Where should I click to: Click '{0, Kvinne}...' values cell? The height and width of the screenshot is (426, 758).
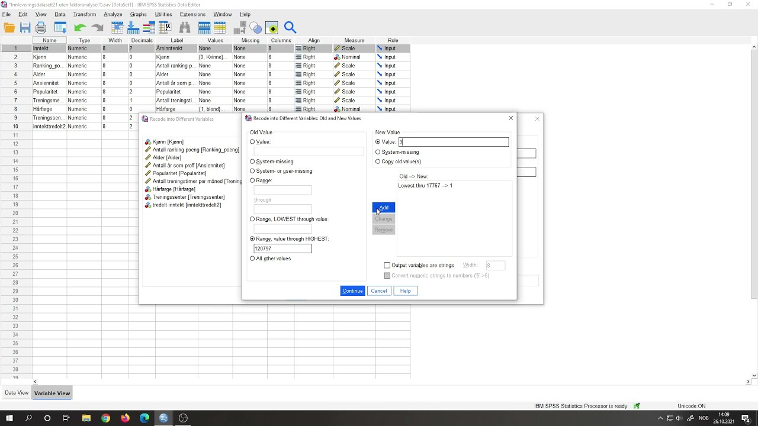(214, 57)
